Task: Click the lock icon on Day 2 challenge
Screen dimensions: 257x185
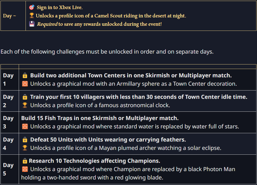Action: pyautogui.click(x=25, y=97)
